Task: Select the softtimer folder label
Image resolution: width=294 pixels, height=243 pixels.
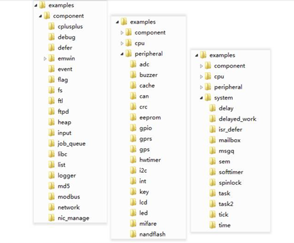Action: [x=231, y=172]
